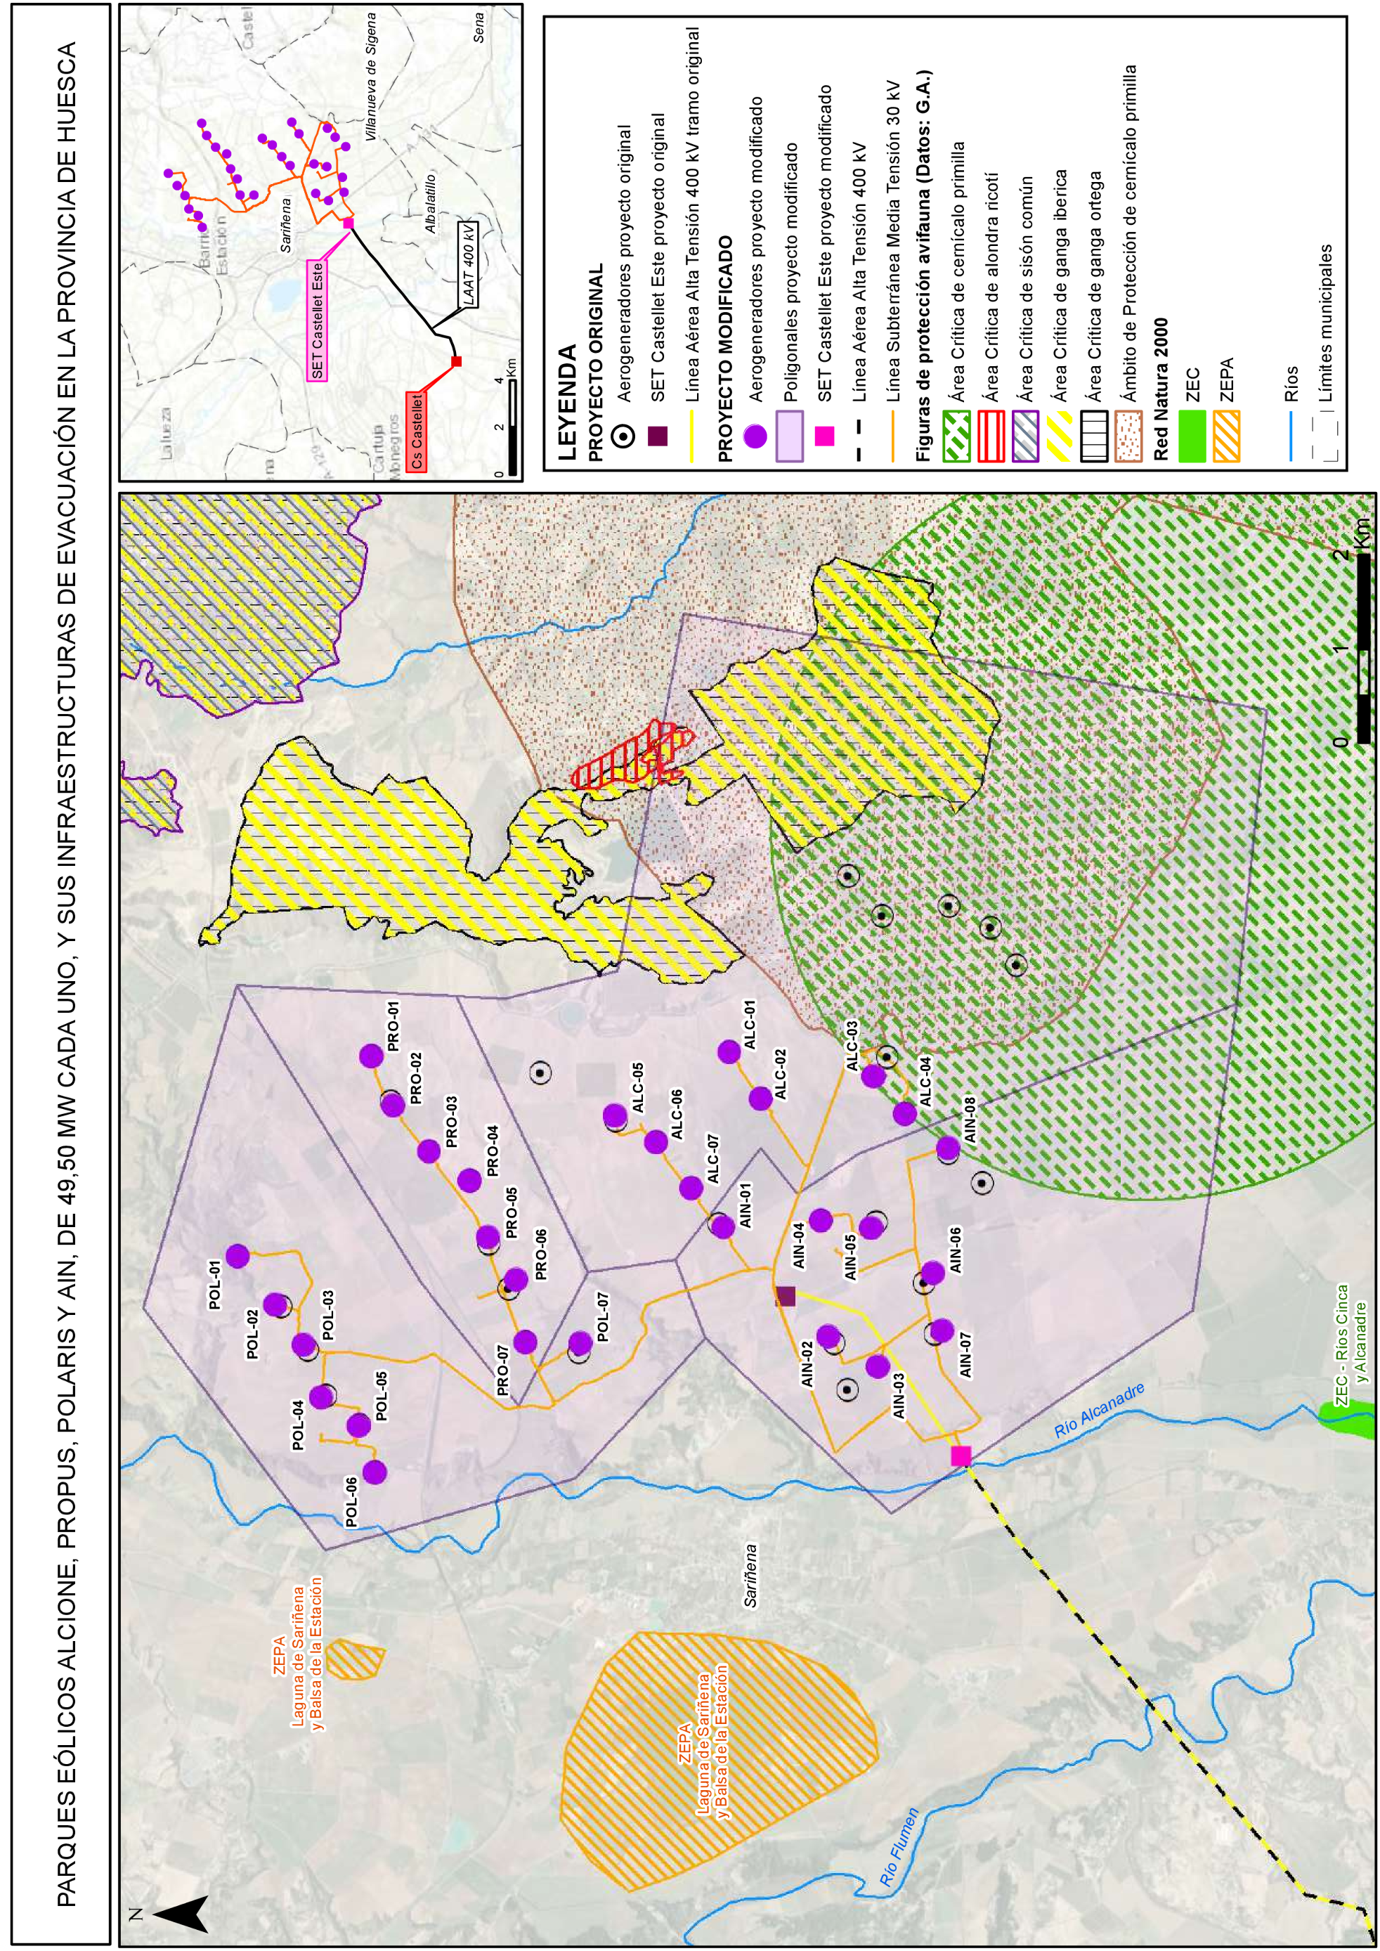Click the 'Cs Castellet' red callout label
The image size is (1380, 1951).
[x=417, y=432]
